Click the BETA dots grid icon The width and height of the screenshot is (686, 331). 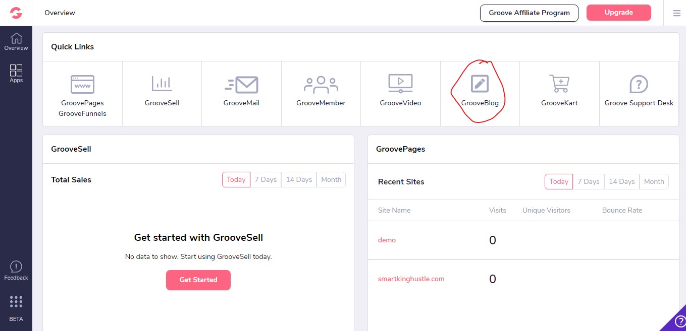click(x=16, y=301)
